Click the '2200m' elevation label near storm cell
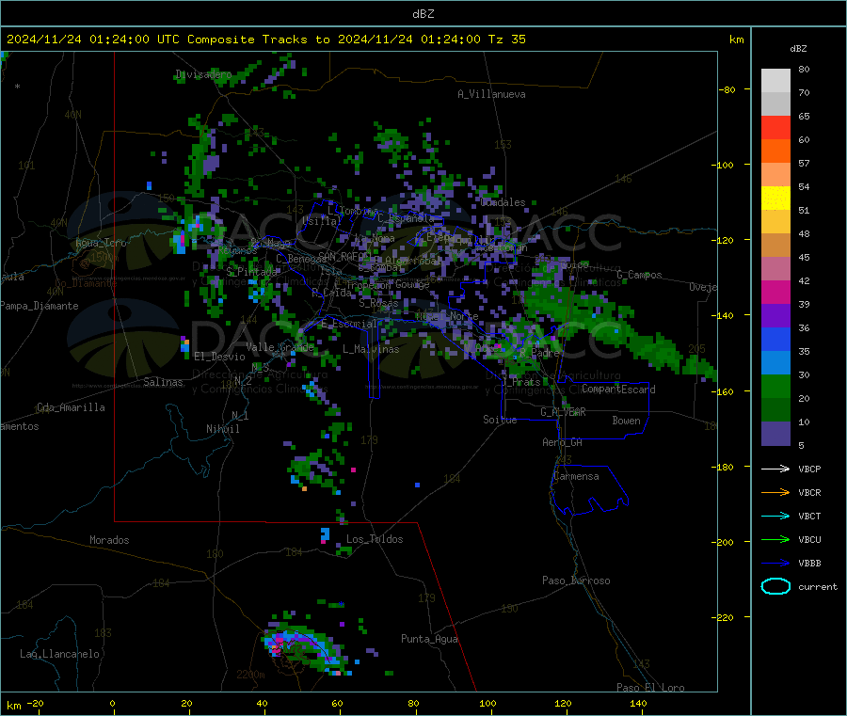847x716 pixels. pyautogui.click(x=250, y=675)
